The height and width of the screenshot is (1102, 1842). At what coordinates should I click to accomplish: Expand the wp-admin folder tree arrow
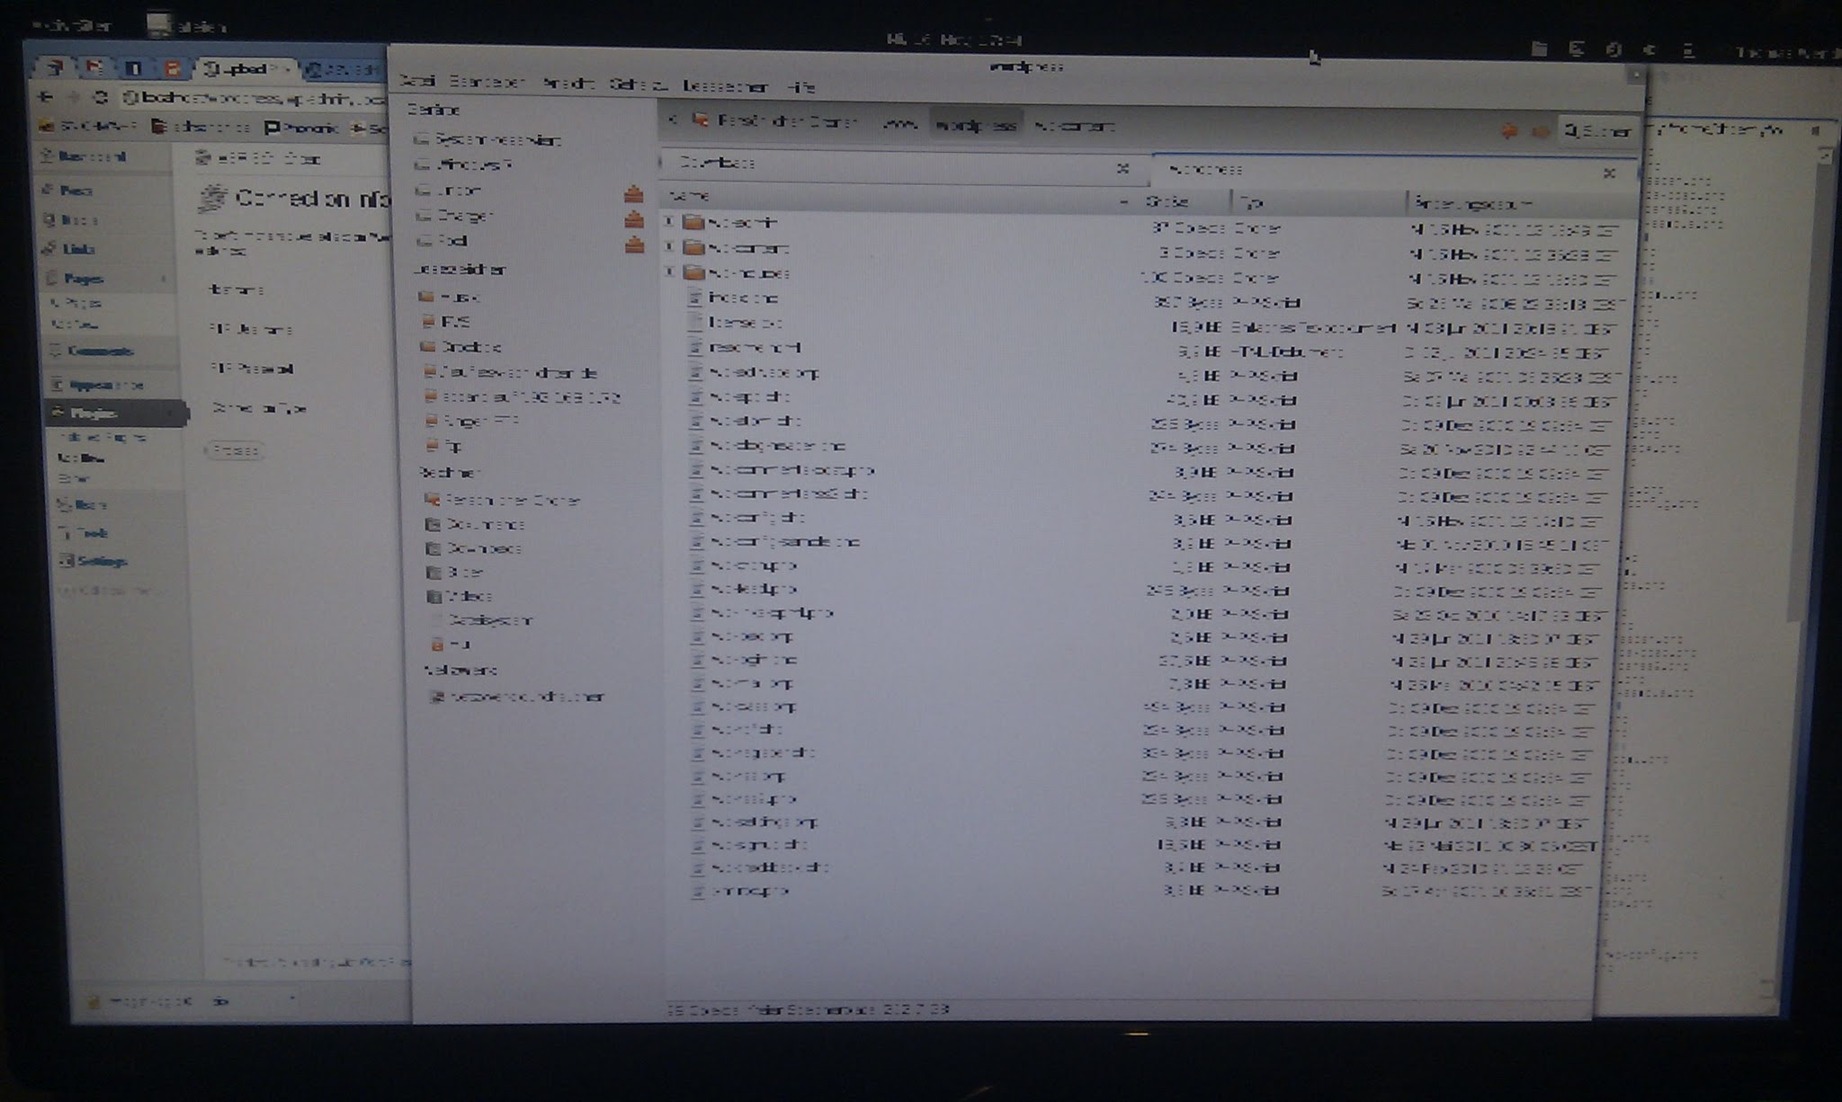669,221
